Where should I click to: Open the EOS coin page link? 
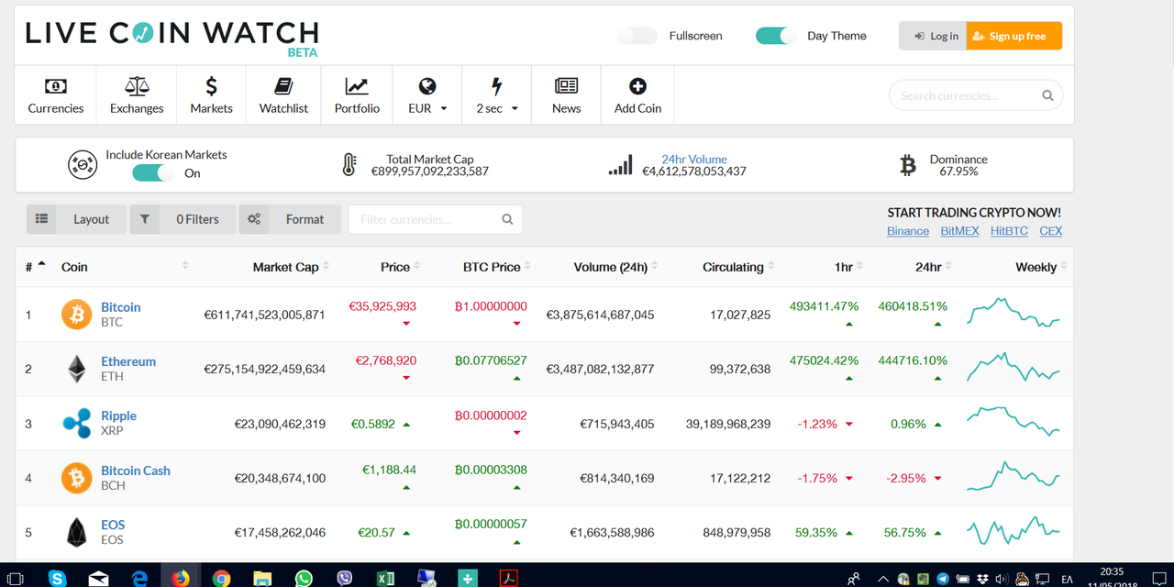[x=113, y=525]
